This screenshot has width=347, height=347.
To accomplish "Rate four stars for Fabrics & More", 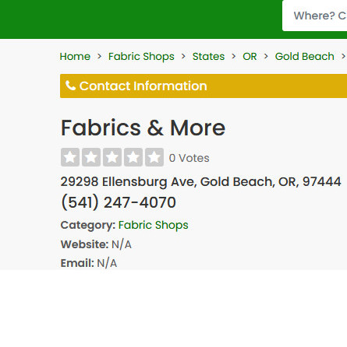I will [133, 157].
